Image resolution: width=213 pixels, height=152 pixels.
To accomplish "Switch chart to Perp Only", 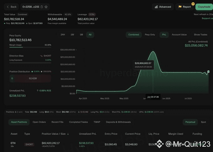I will click(x=150, y=35).
